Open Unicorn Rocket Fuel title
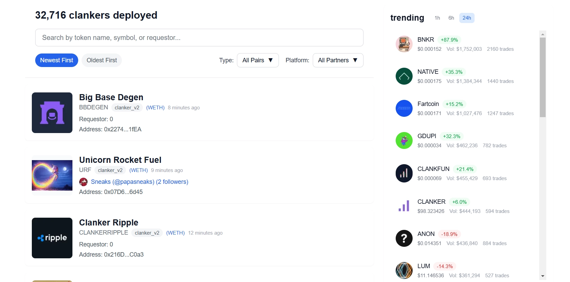The width and height of the screenshot is (570, 282). click(x=120, y=160)
